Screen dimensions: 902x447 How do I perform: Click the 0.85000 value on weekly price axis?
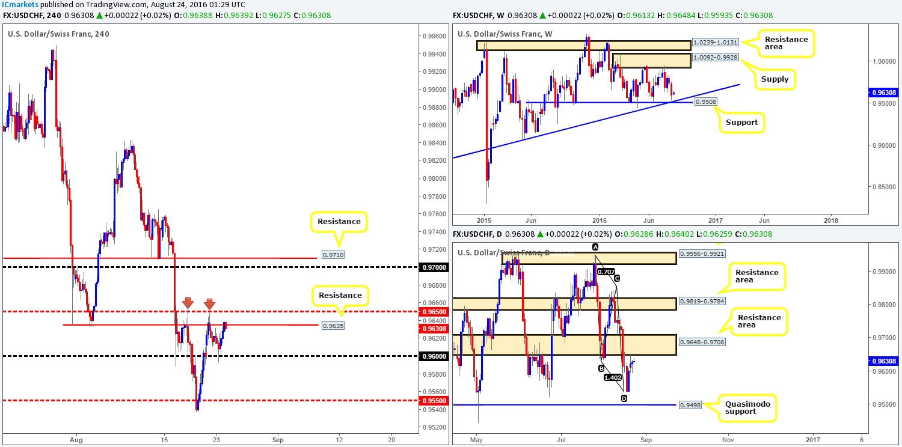pos(885,187)
